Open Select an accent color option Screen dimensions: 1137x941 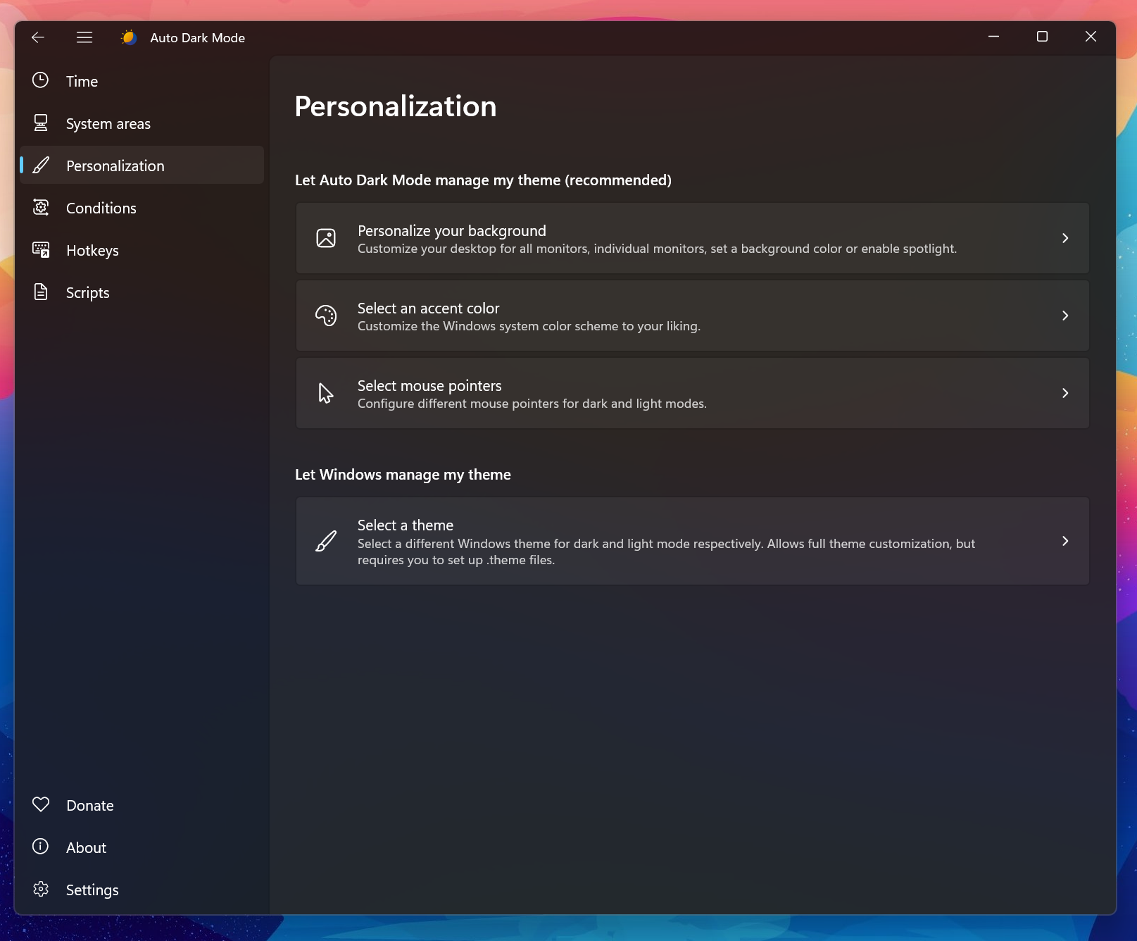pos(693,316)
